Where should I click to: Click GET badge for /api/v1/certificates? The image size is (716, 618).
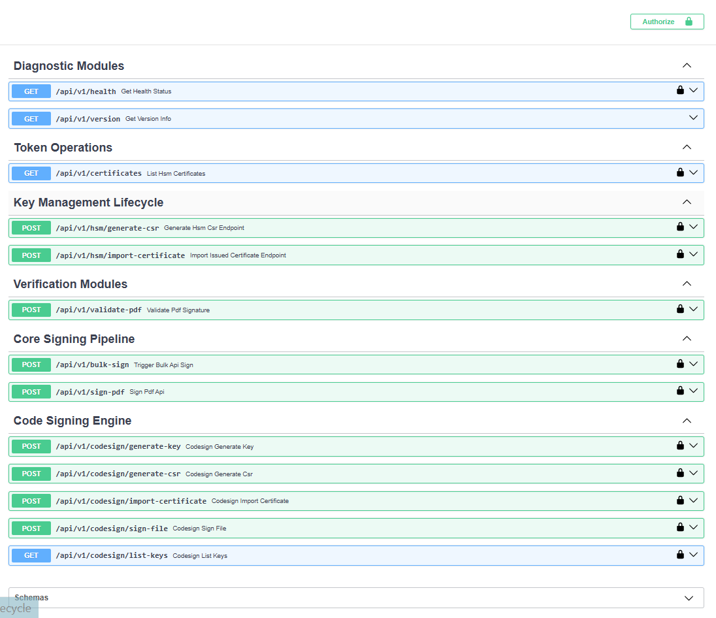coord(31,173)
